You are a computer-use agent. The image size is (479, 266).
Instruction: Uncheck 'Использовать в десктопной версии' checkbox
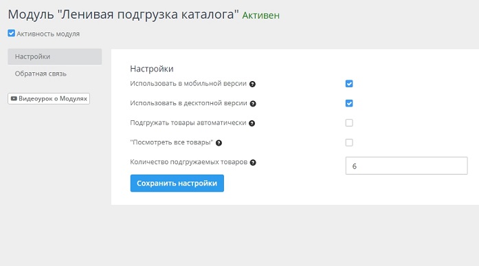click(349, 103)
